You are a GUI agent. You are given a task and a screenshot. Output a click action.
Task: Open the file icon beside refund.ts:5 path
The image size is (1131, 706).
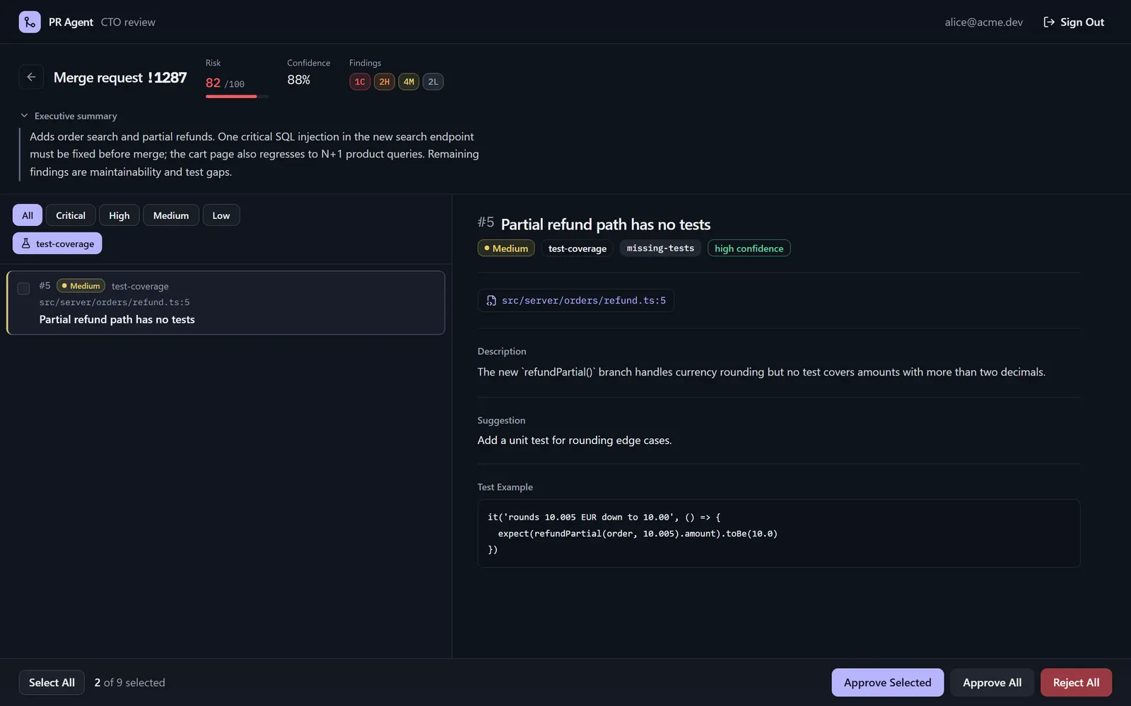491,301
